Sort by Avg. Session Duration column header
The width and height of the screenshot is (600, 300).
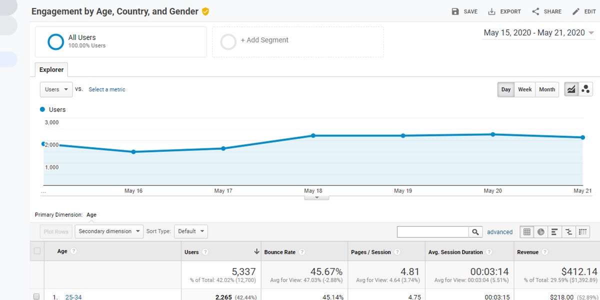tap(455, 252)
